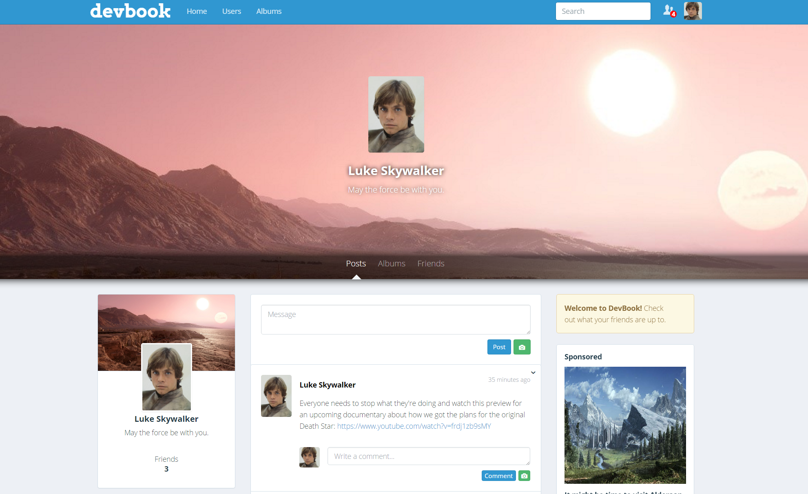
Task: Go to Home in the navbar
Action: pos(197,11)
